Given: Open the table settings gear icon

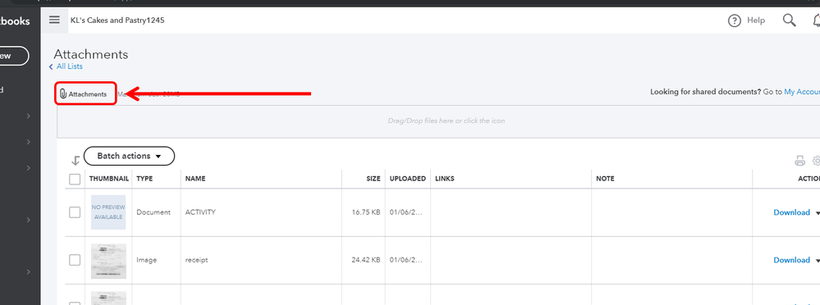Looking at the screenshot, I should click(816, 161).
